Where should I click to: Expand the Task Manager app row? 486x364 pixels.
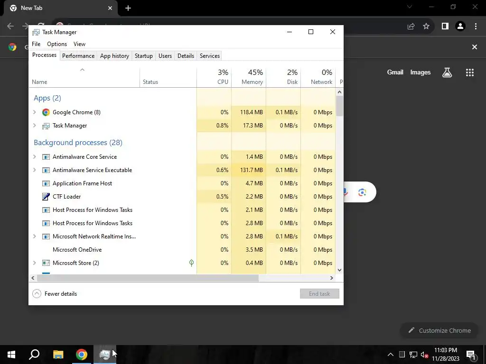[x=34, y=125]
